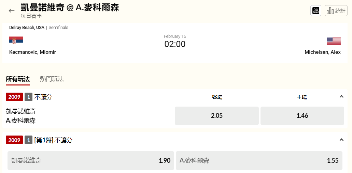
Task: Switch to the 熱門玩法 tab
Action: click(52, 79)
